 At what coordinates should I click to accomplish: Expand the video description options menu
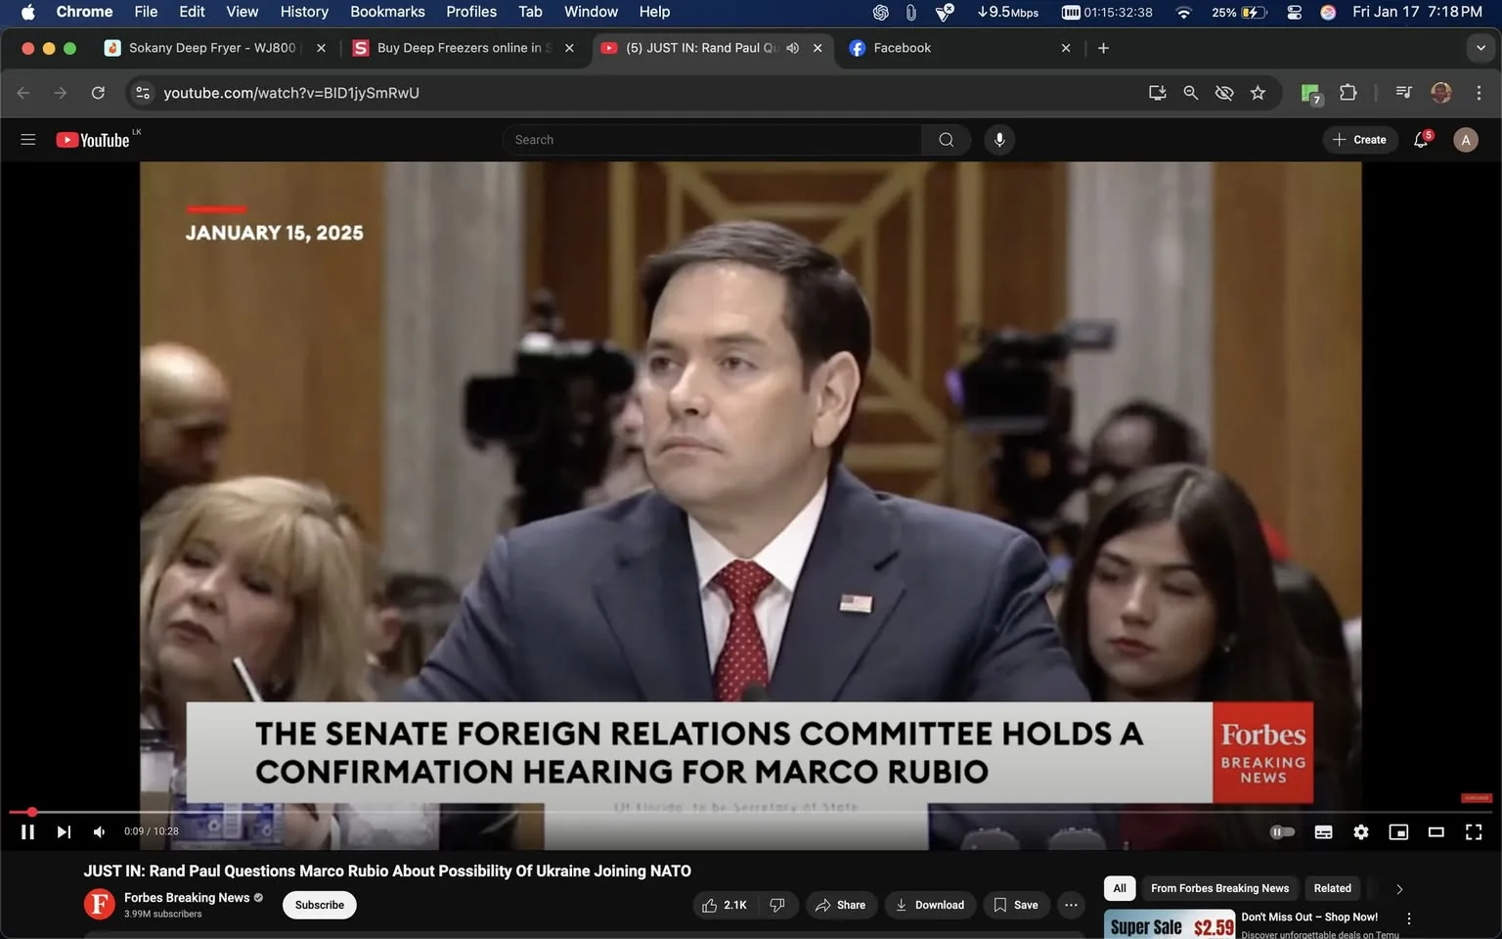pyautogui.click(x=1070, y=905)
